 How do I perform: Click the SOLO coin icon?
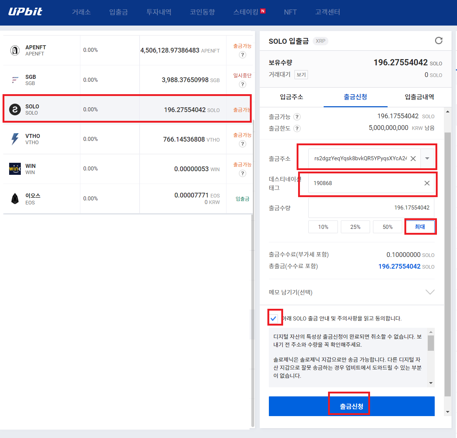click(15, 109)
